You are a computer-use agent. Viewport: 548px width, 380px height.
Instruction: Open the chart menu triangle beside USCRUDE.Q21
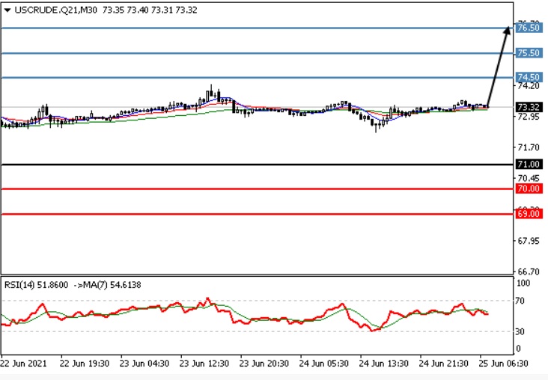click(7, 10)
